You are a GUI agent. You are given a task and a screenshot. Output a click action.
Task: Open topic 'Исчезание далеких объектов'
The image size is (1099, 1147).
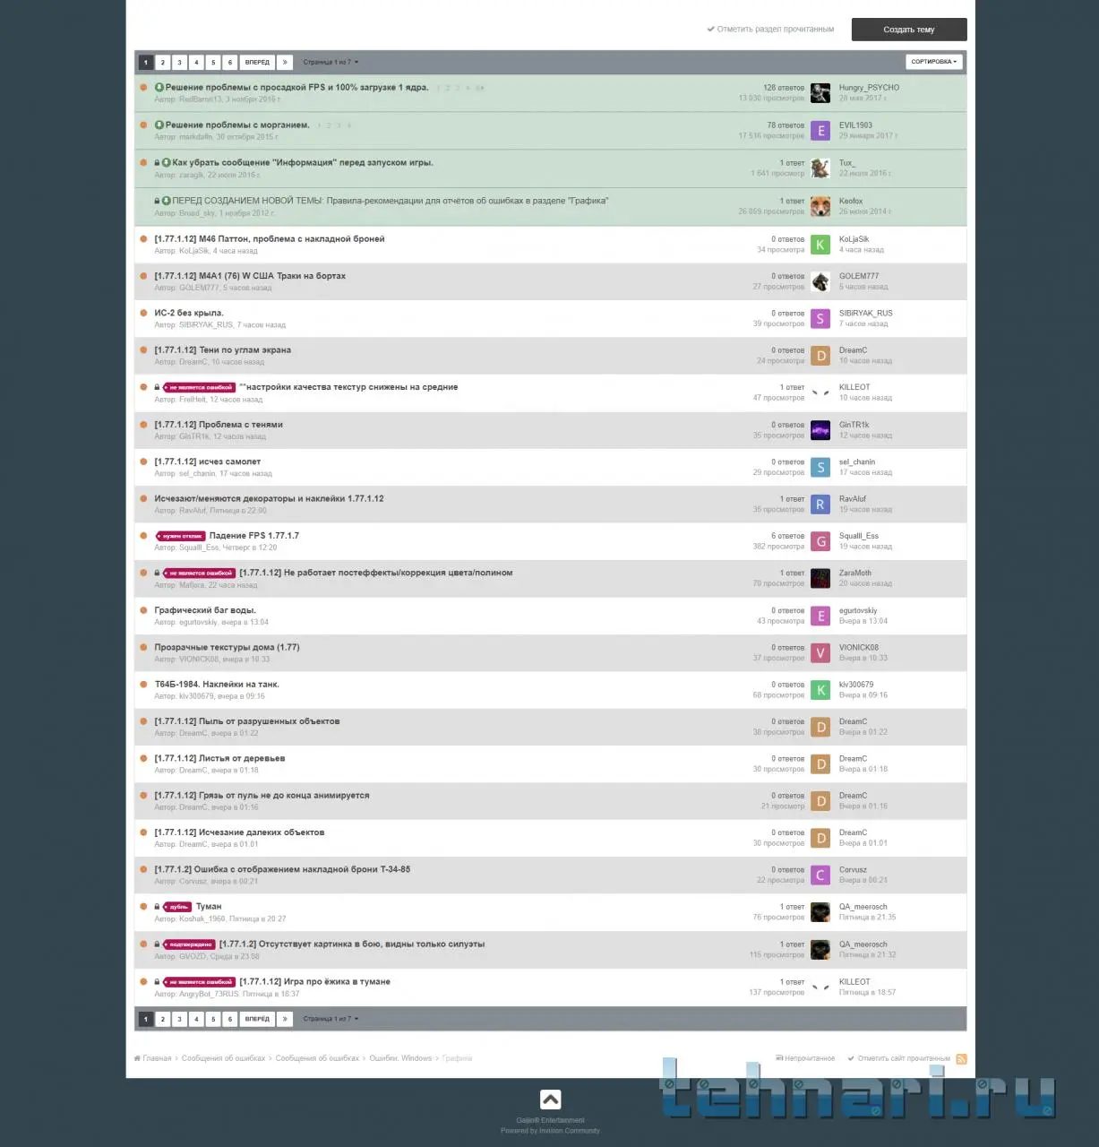click(239, 832)
